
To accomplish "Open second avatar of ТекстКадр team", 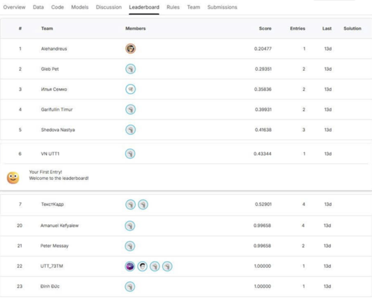I will [x=143, y=205].
